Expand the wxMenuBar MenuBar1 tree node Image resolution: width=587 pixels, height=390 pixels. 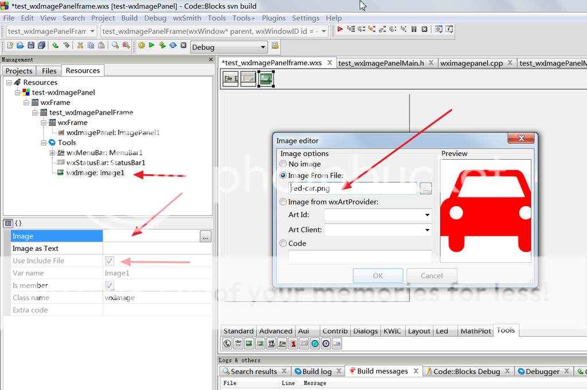(x=52, y=153)
